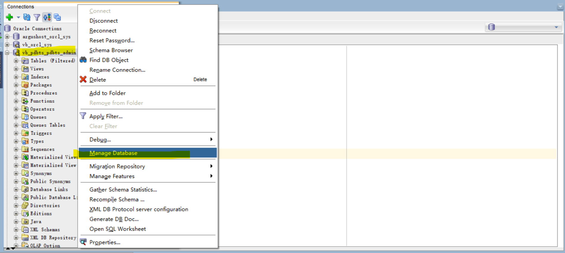The height and width of the screenshot is (253, 565).
Task: Expand the Tables (Filtered) node
Action: tap(16, 61)
